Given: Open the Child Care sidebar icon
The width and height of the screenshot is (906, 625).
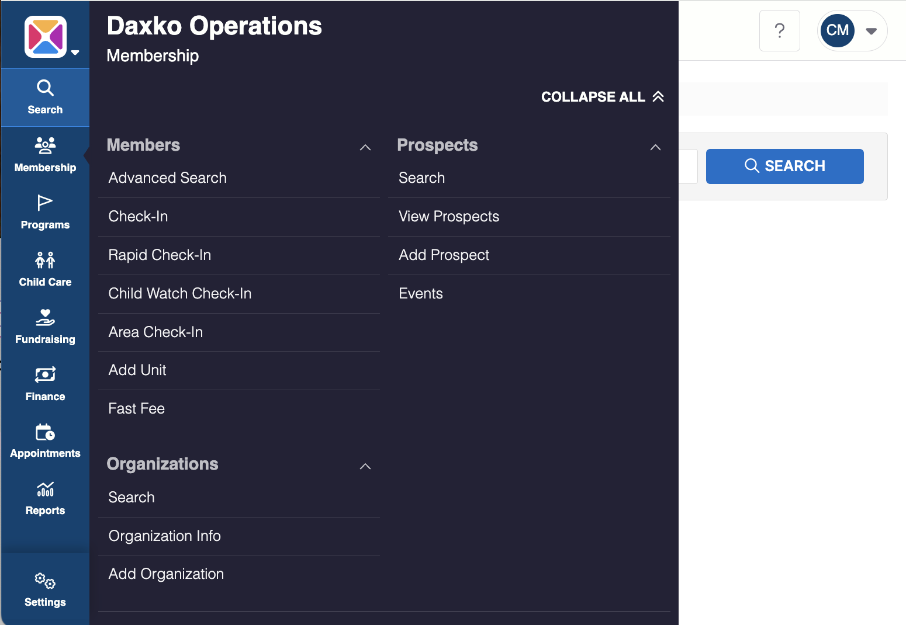Looking at the screenshot, I should (45, 260).
